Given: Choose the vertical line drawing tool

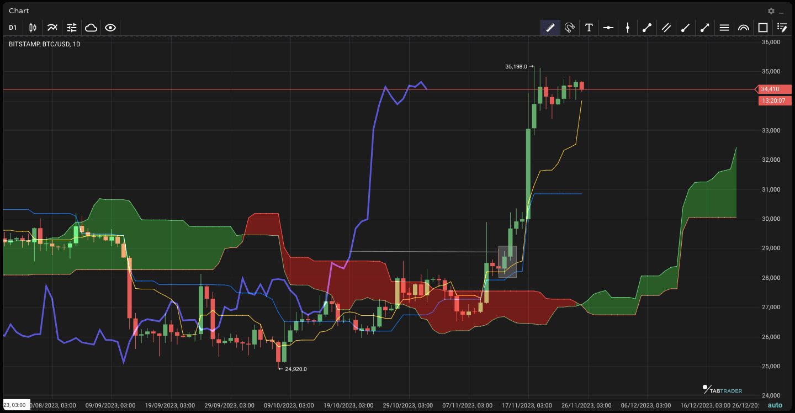Looking at the screenshot, I should coord(628,28).
